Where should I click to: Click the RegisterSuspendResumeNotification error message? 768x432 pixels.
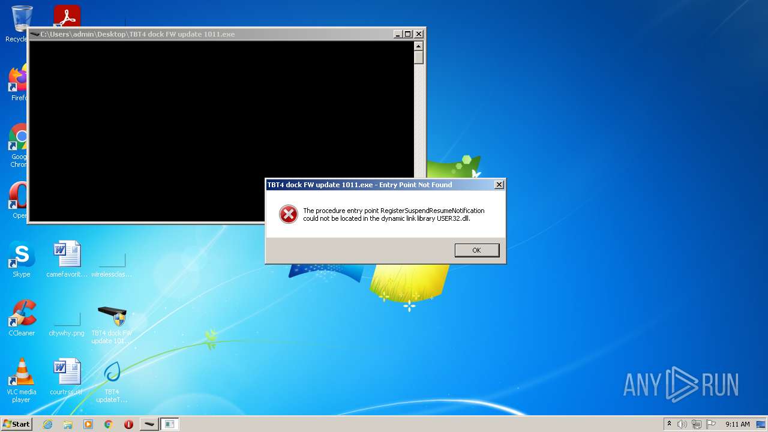tap(394, 215)
